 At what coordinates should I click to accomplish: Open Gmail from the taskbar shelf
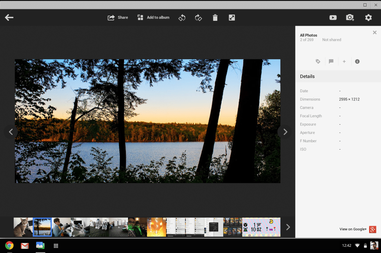[x=25, y=246]
